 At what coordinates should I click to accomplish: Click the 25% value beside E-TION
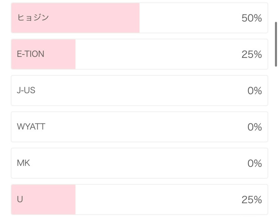[252, 54]
